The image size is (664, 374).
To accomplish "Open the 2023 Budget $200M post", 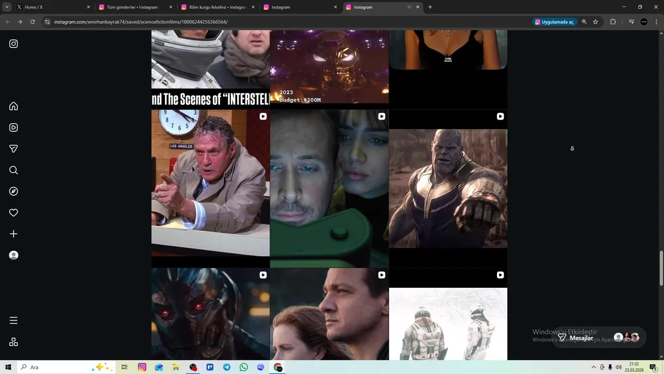I will [x=329, y=69].
